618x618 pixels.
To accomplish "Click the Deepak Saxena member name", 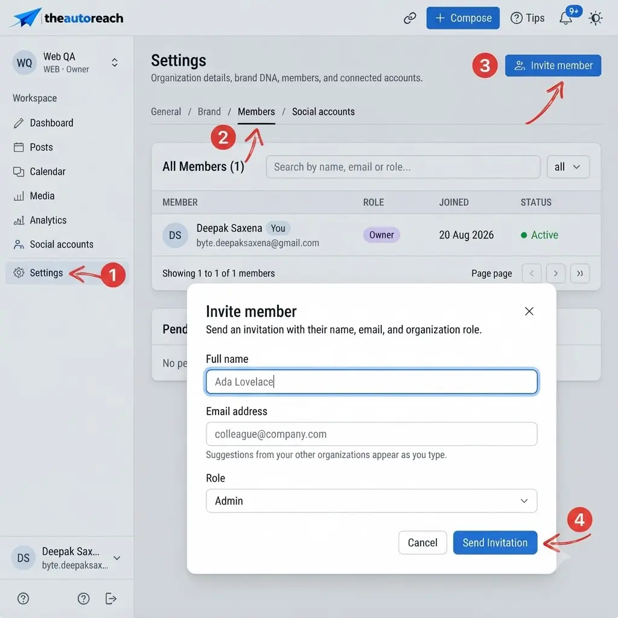I will click(x=229, y=228).
